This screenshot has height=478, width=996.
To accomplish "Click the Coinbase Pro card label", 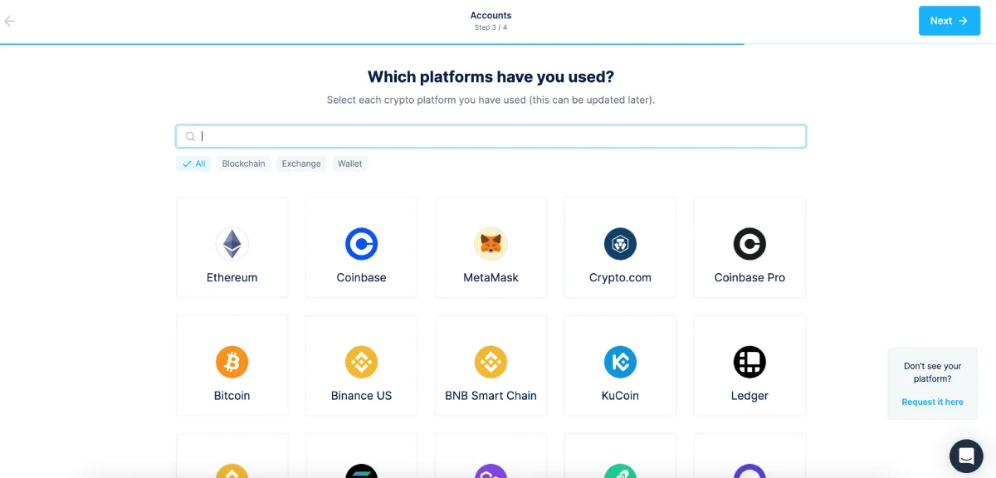I will click(749, 278).
